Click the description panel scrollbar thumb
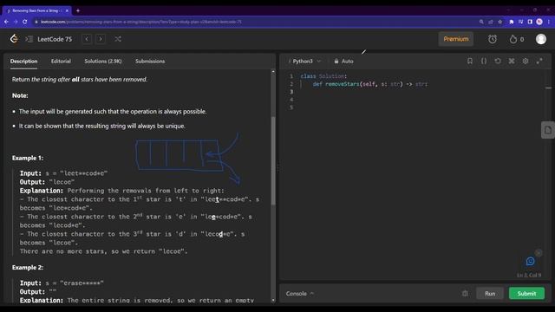Image resolution: width=555 pixels, height=312 pixels. (273, 161)
